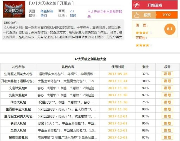Select the 生肖服之寅虎大礼包 name cell
The image size is (180, 141).
pos(18,116)
